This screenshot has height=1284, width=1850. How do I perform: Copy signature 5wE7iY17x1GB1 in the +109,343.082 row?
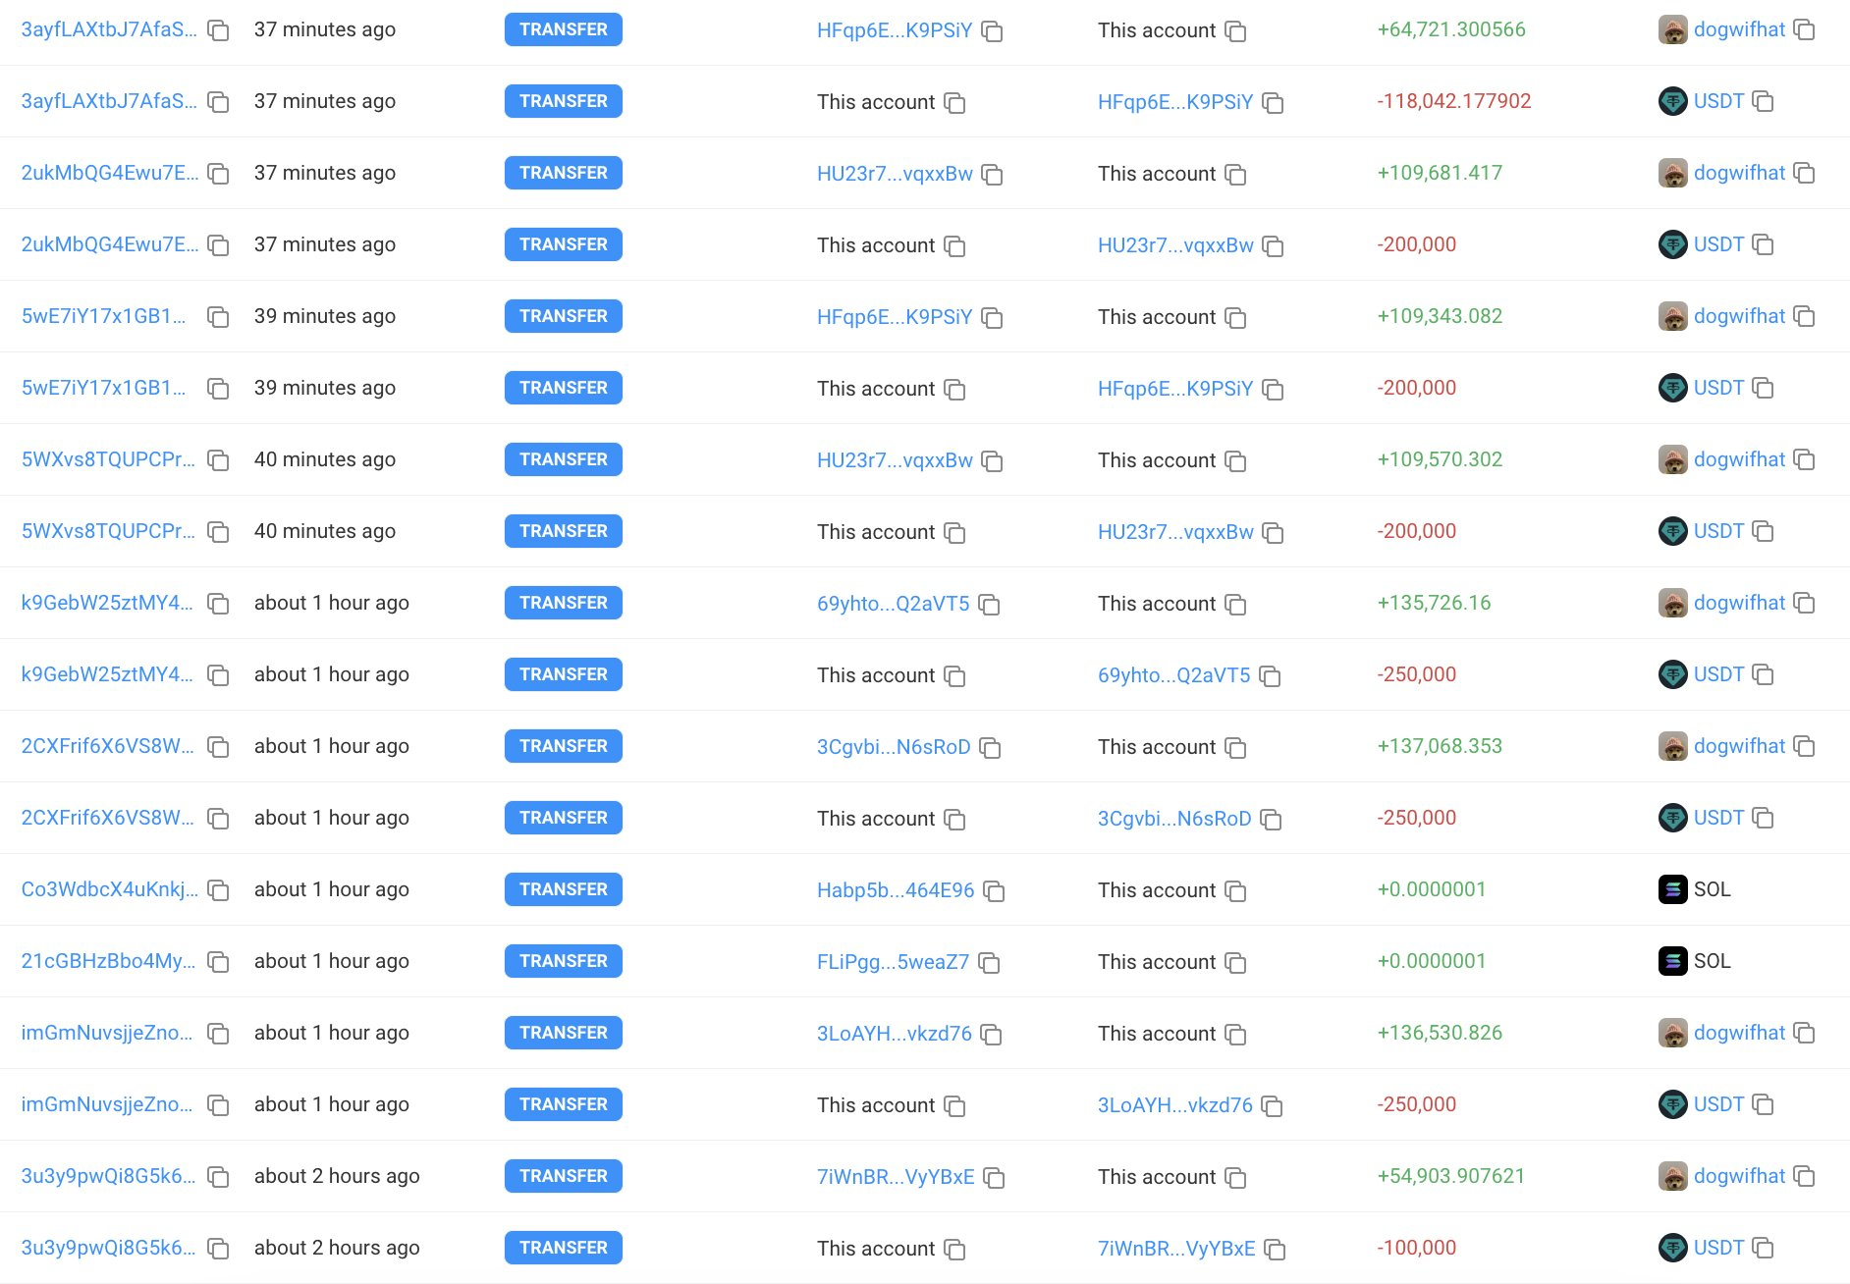click(218, 317)
